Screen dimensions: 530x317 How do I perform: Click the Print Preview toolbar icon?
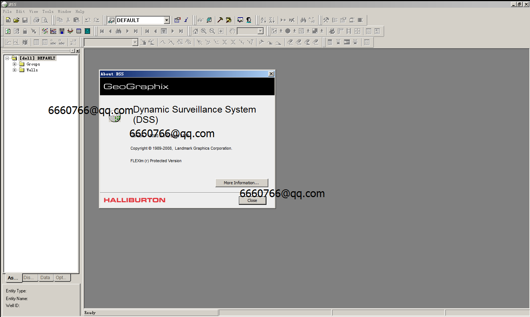(x=45, y=20)
